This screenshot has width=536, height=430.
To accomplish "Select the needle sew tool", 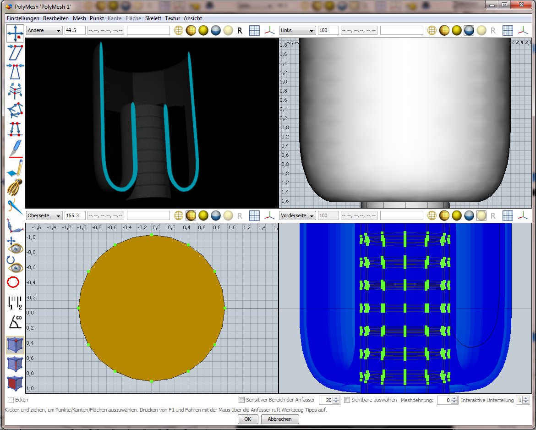I will coord(15,206).
